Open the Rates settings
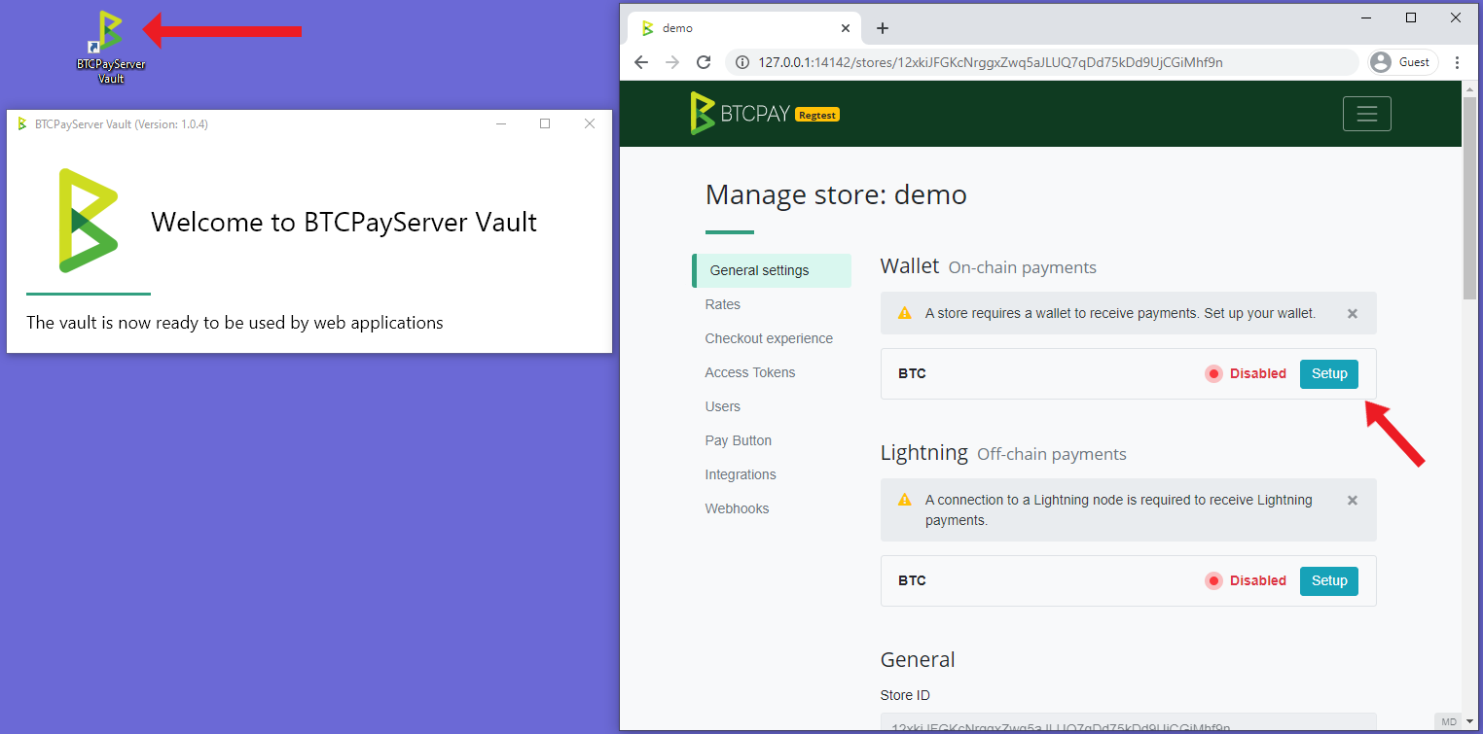 click(x=723, y=304)
